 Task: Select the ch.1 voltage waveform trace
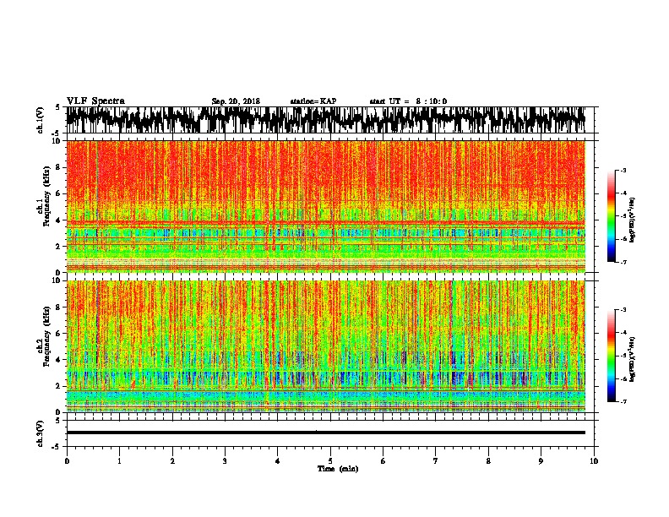coord(325,120)
